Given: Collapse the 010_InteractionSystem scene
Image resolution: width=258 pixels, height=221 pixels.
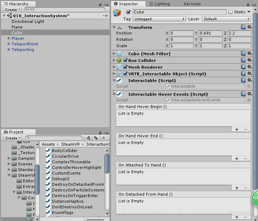Looking at the screenshot, I should click(4, 16).
